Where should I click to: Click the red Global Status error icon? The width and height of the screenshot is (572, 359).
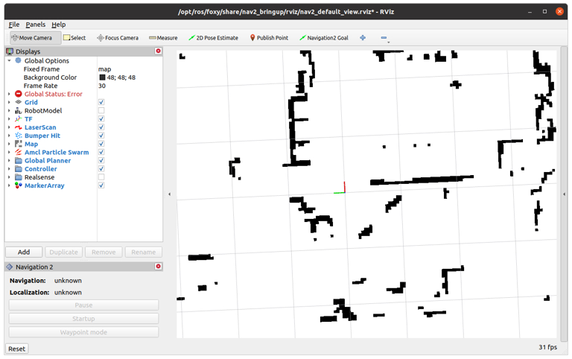coord(18,94)
